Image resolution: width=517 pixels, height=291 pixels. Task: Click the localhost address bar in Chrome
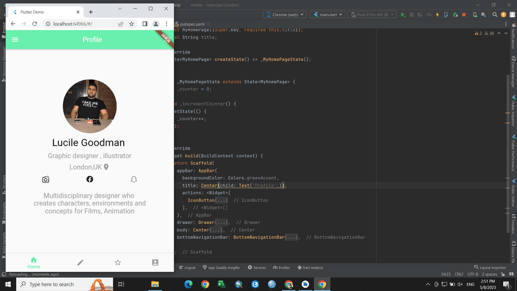[82, 24]
